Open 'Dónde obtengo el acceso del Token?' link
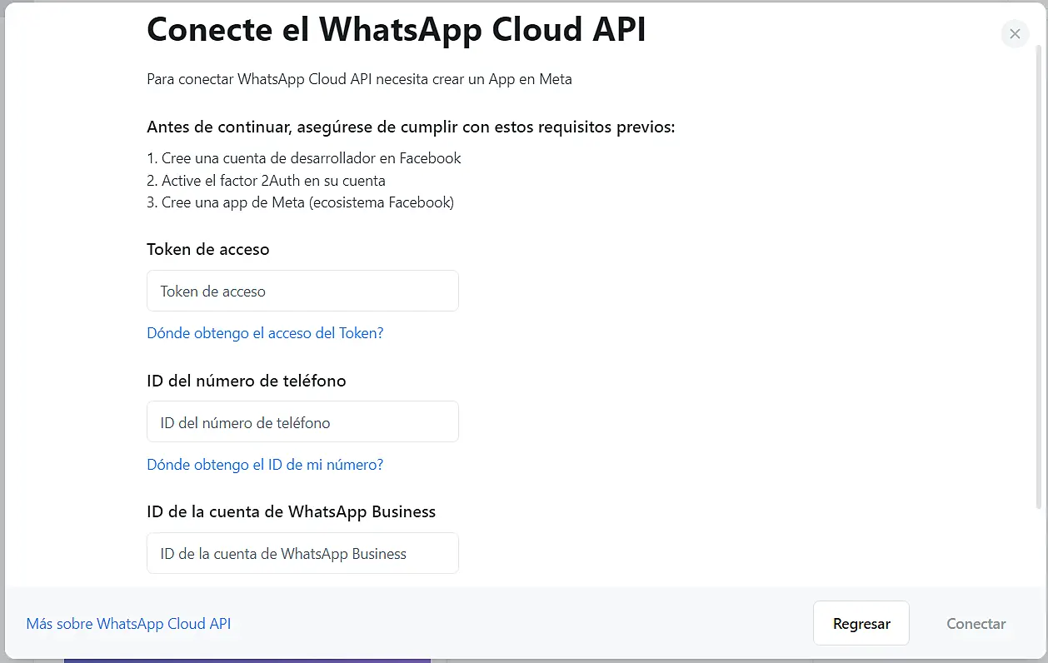 coord(265,333)
